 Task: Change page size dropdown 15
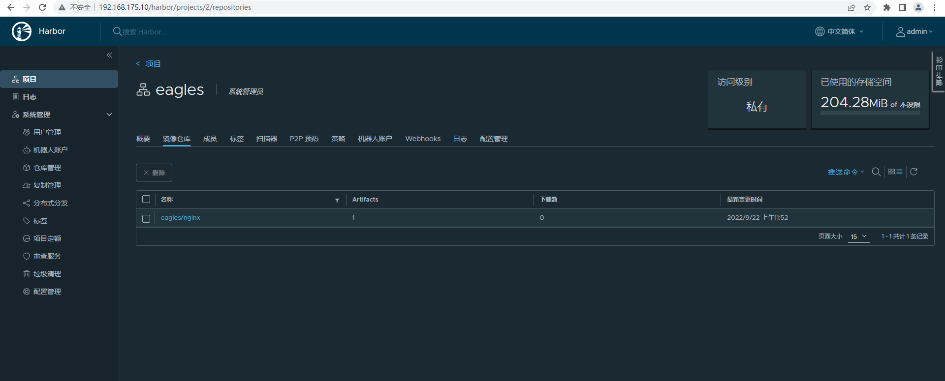(858, 236)
